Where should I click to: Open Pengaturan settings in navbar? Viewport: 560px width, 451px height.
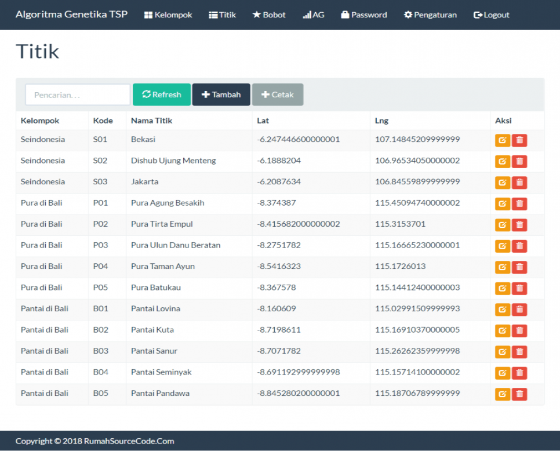tap(430, 15)
